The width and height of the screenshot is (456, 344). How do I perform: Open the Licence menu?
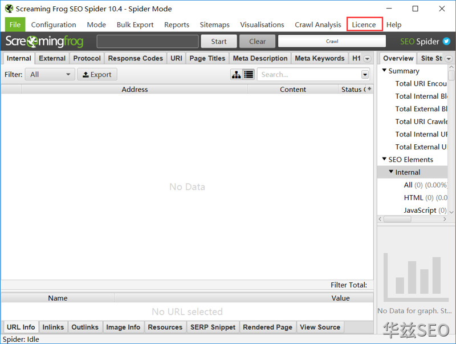tap(364, 25)
